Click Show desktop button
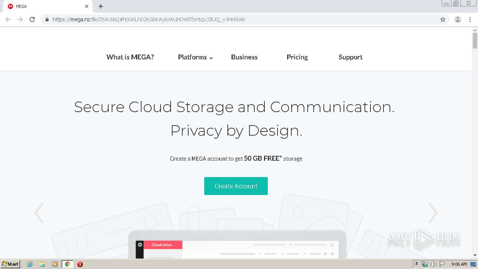 [x=474, y=264]
